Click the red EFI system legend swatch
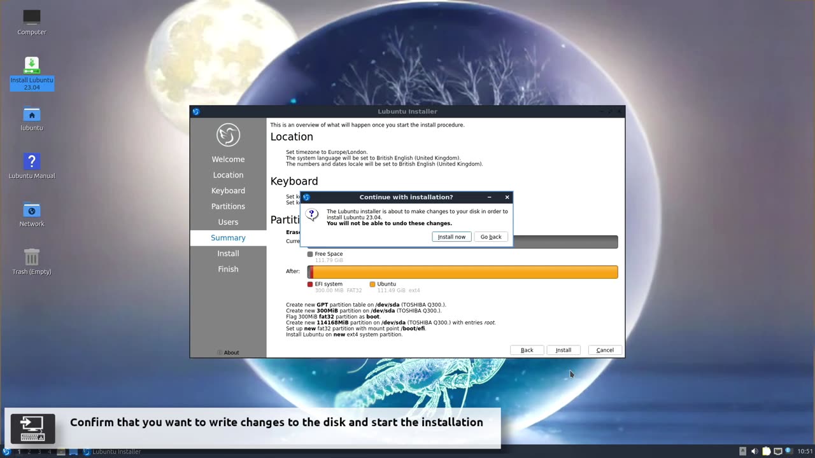815x458 pixels. point(310,284)
